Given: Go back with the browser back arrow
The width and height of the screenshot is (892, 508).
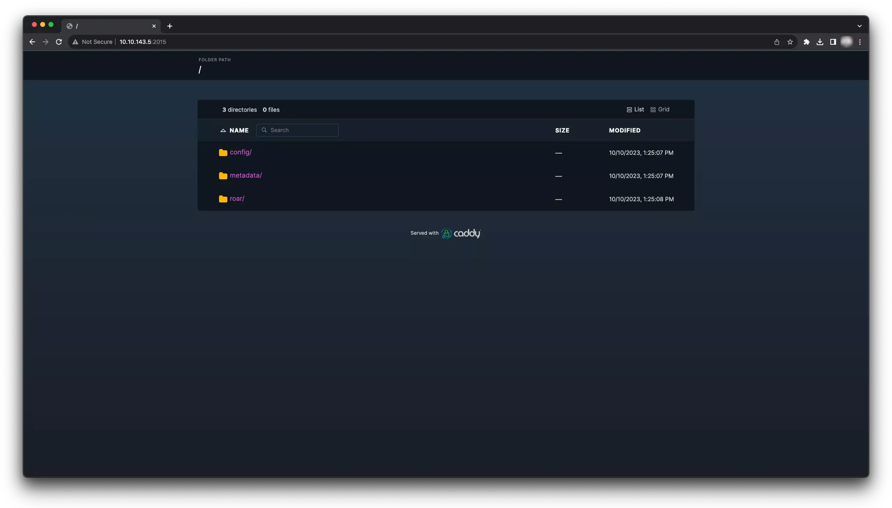Looking at the screenshot, I should 32,42.
